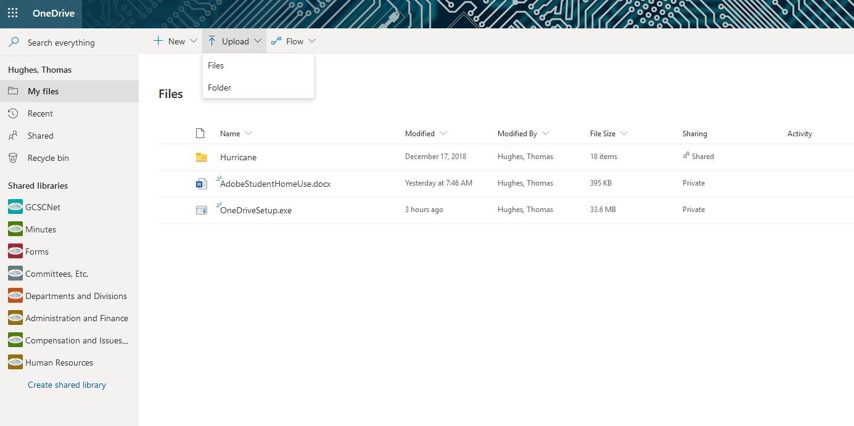Click Create shared library link
The width and height of the screenshot is (854, 426).
tap(67, 385)
